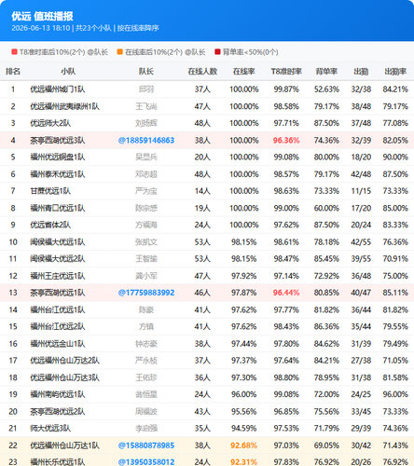414x466 pixels.
Task: Select team name 优远省体2队
Action: click(50, 225)
